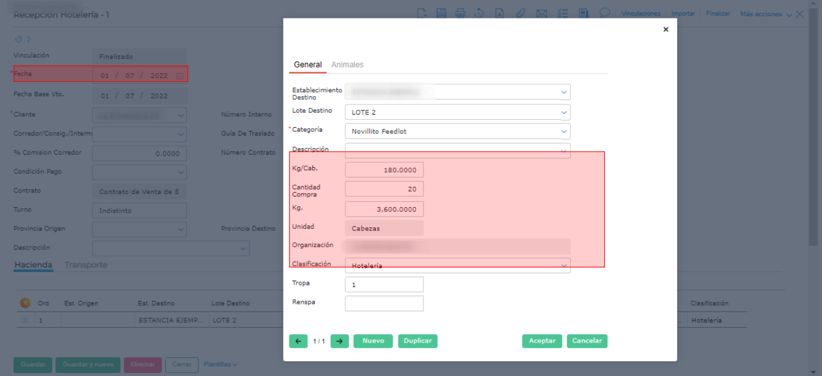
Task: Close the dialog using the top X
Action: click(666, 29)
